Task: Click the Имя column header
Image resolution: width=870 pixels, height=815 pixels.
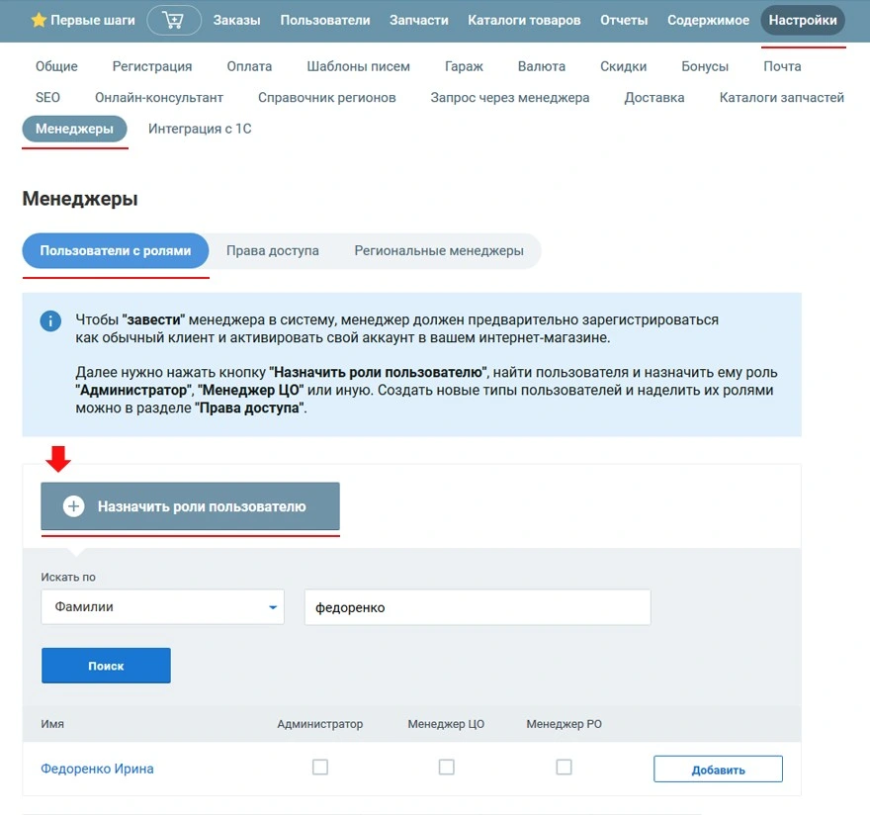Action: click(52, 724)
